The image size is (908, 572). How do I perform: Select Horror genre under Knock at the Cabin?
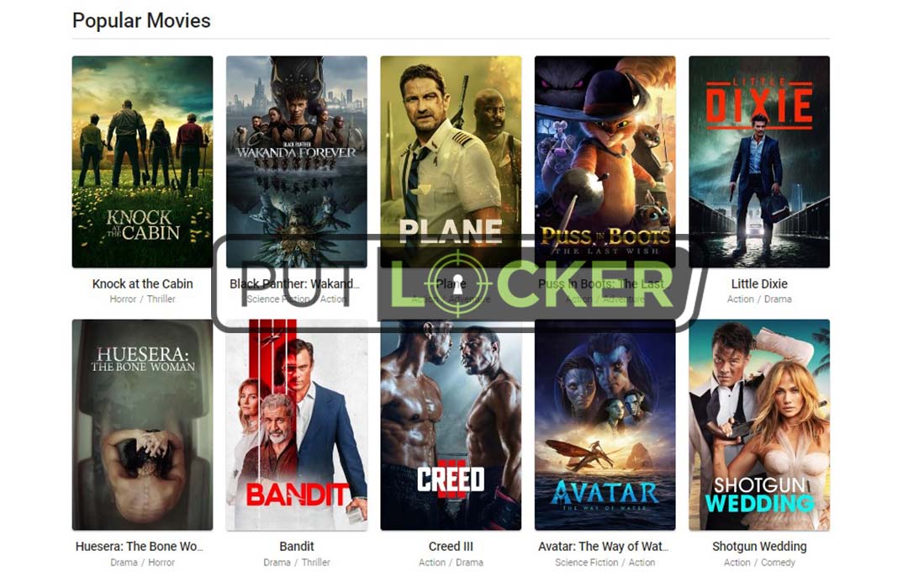click(x=123, y=299)
